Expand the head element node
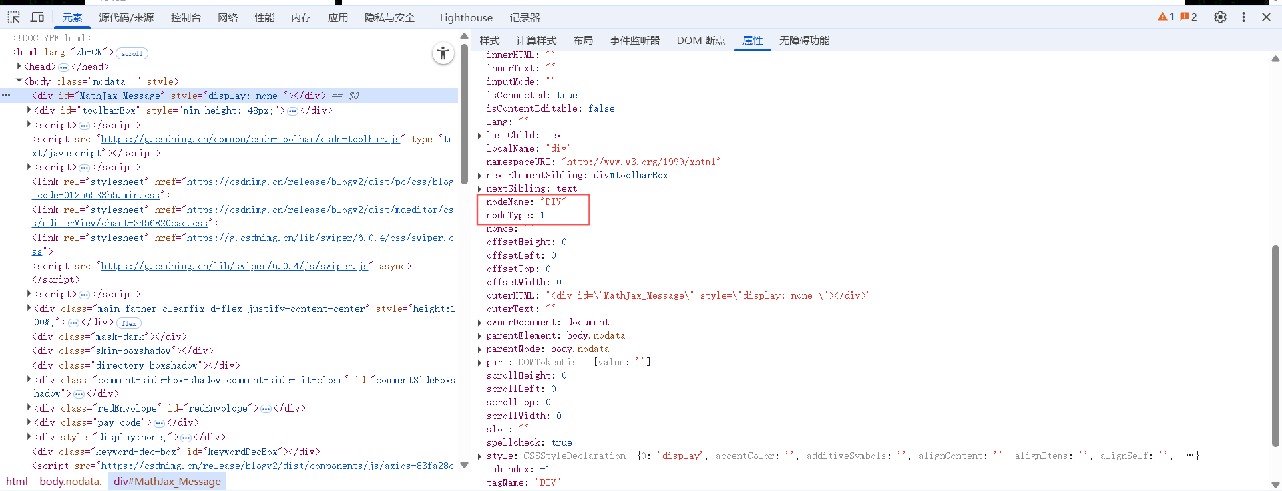1282x491 pixels. click(x=19, y=67)
